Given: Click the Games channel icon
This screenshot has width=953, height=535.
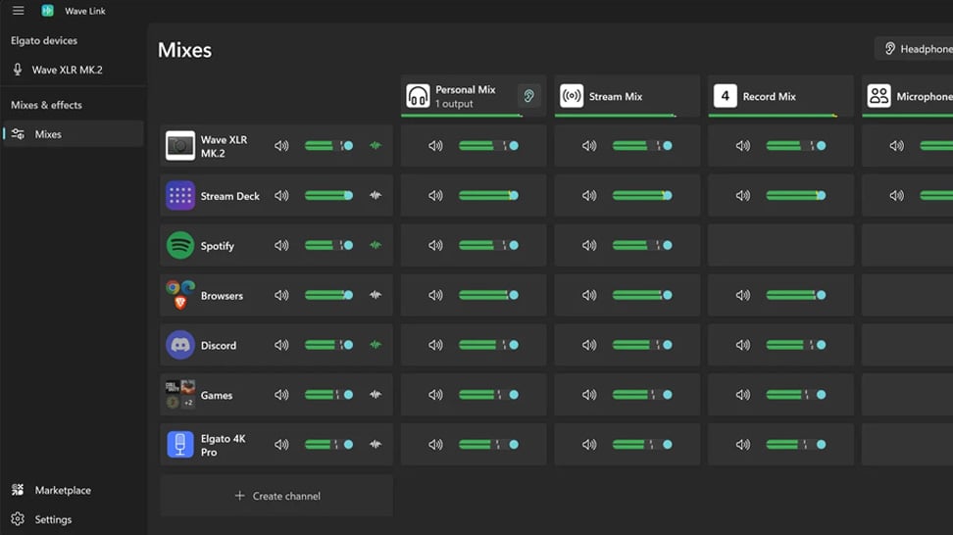Looking at the screenshot, I should [x=180, y=395].
